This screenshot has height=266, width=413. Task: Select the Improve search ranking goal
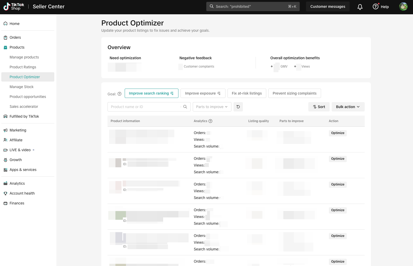[151, 93]
